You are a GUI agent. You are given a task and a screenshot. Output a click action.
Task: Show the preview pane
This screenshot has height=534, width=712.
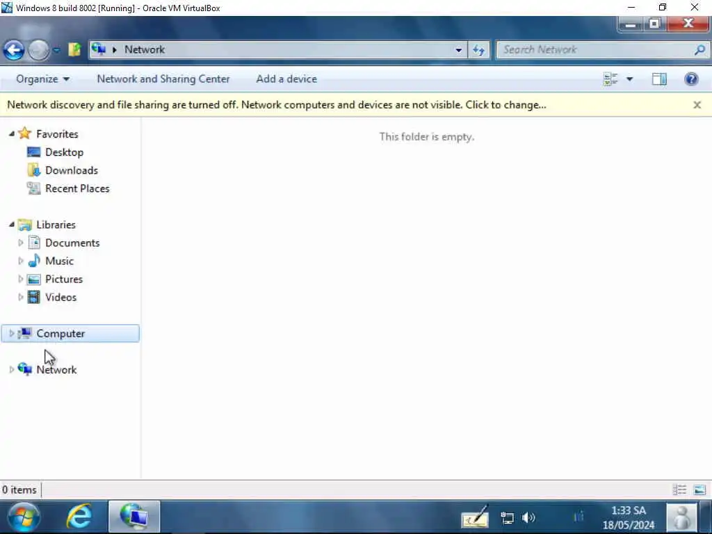coord(659,79)
